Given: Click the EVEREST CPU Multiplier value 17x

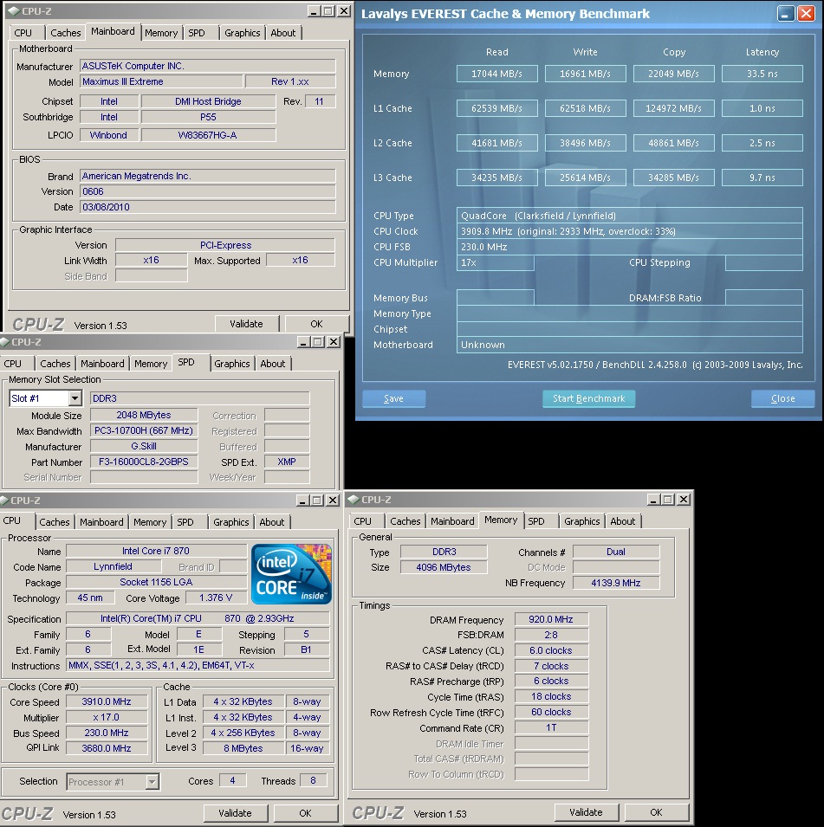Looking at the screenshot, I should click(495, 262).
